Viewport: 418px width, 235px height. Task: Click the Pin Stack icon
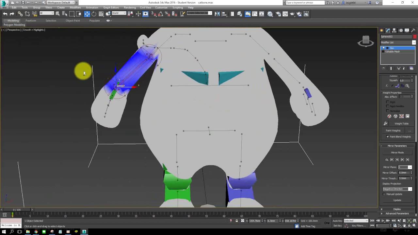tap(384, 68)
